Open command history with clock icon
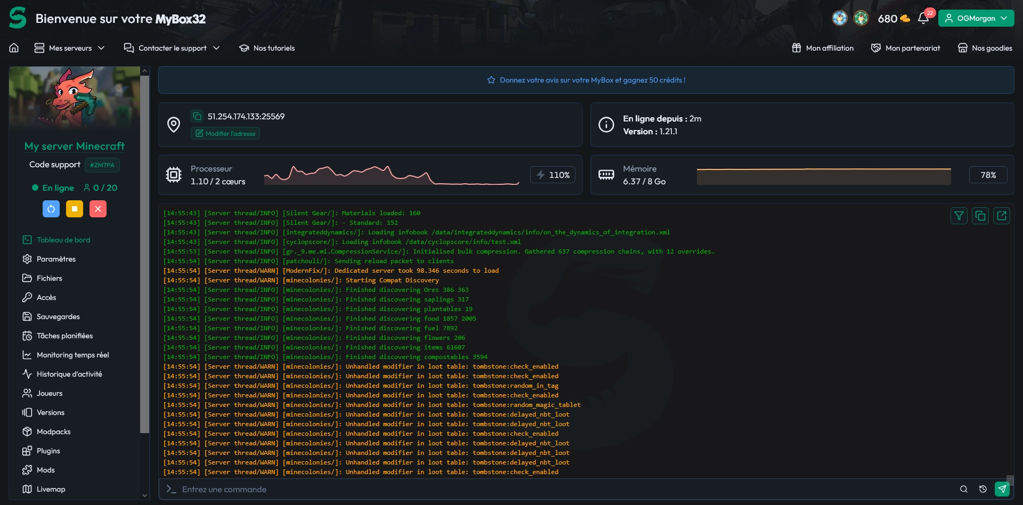Screen dimensions: 1023x505 984,488
